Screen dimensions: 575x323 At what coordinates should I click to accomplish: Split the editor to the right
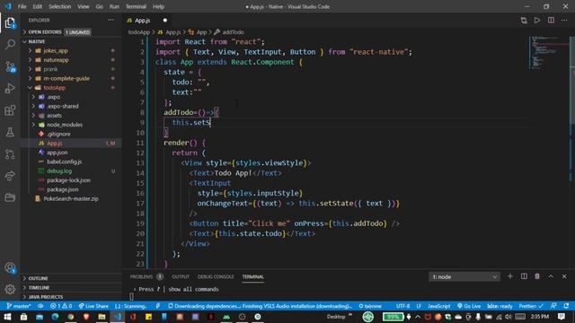(551, 20)
